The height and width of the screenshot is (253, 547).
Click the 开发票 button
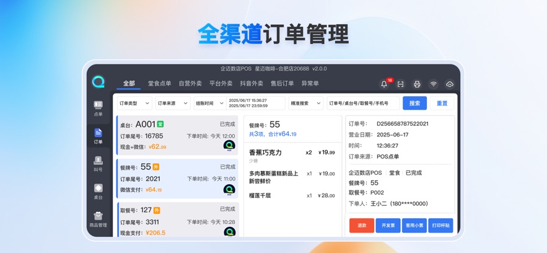point(388,226)
